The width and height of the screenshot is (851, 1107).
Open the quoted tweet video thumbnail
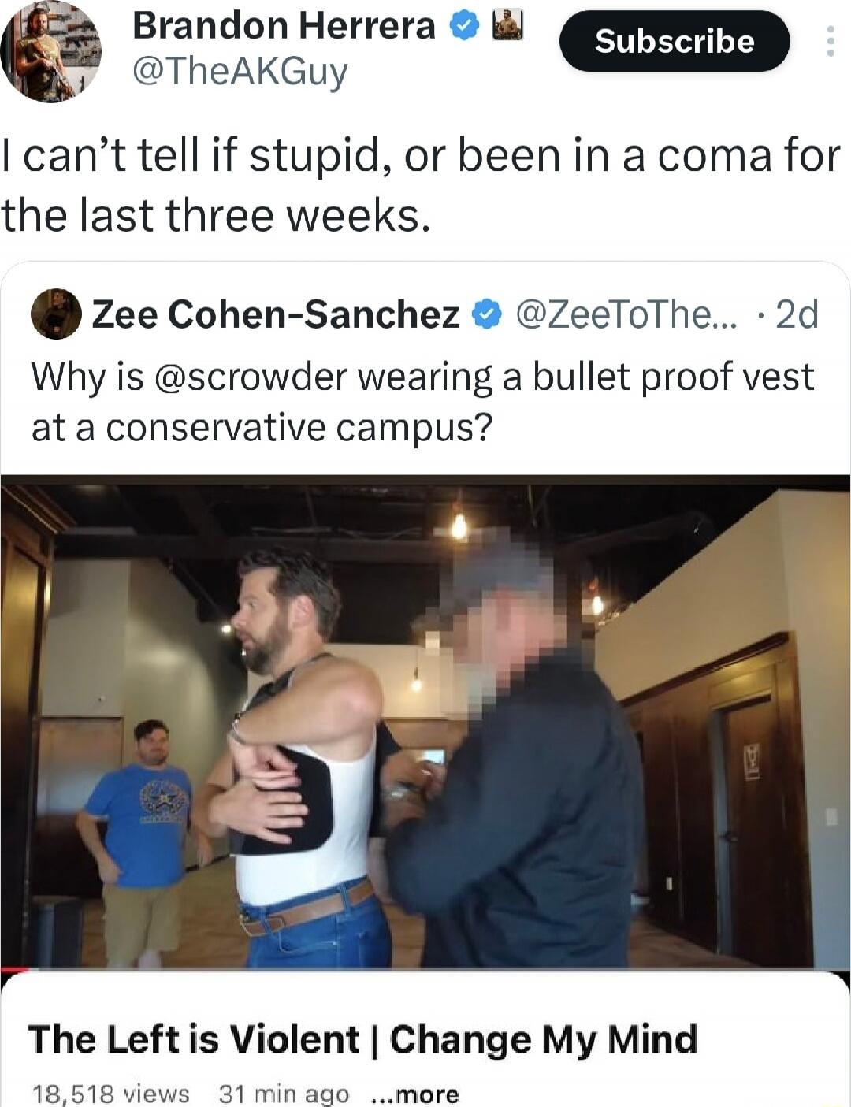(x=425, y=723)
